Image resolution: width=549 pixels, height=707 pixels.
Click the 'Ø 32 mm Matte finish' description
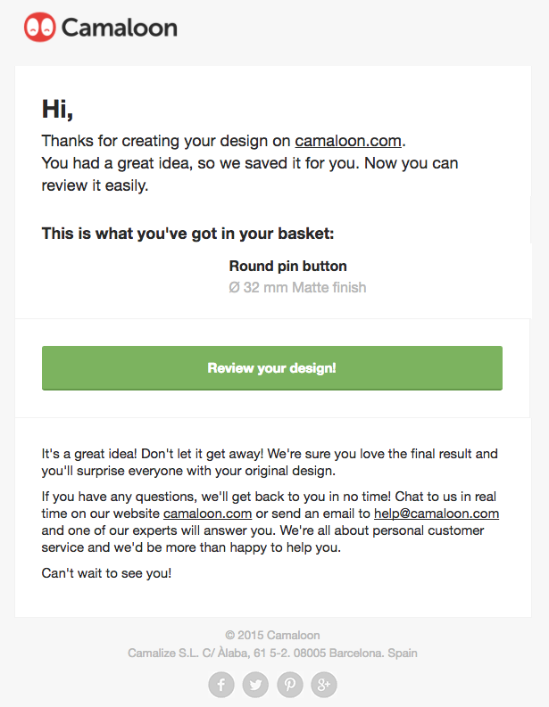[x=297, y=287]
